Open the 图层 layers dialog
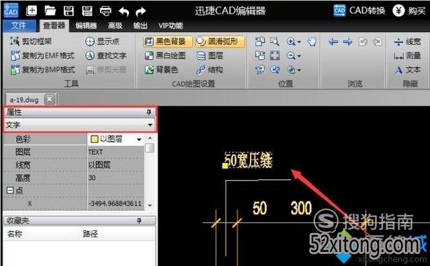 (x=210, y=56)
